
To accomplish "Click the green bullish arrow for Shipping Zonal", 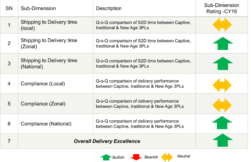I will tap(223, 44).
